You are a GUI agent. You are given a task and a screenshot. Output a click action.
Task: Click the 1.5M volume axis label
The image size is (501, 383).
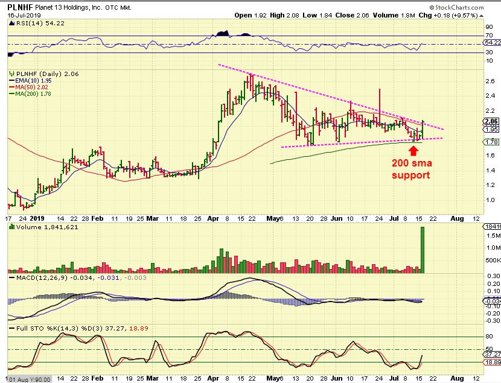click(494, 235)
